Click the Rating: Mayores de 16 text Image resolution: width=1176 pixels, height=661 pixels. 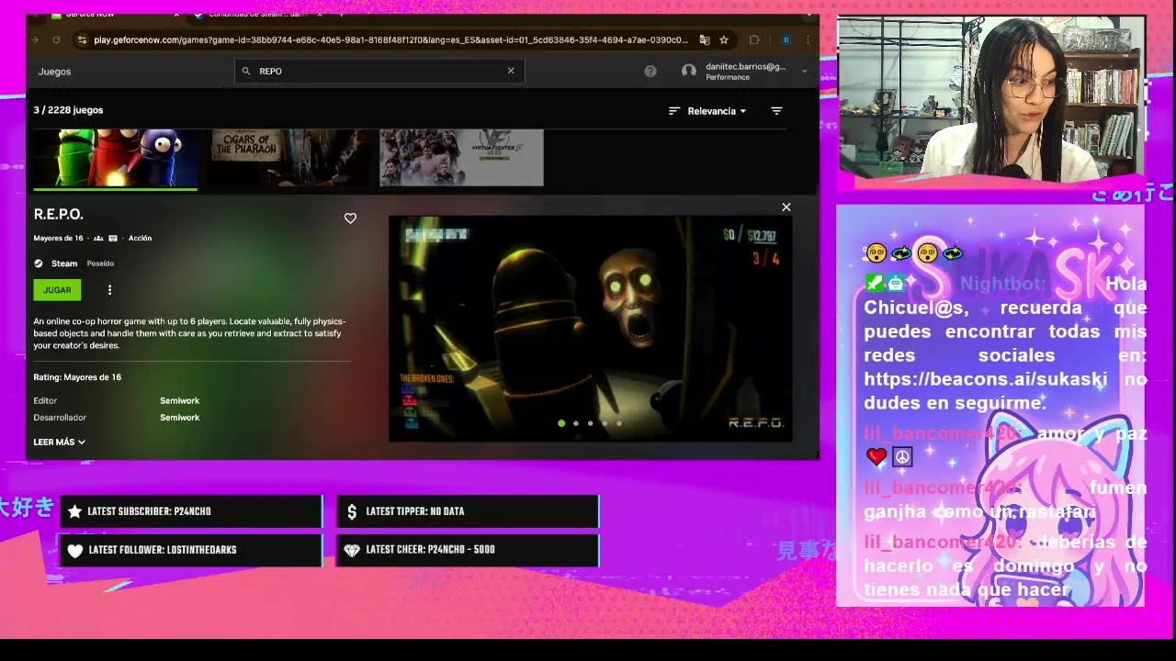[x=77, y=377]
